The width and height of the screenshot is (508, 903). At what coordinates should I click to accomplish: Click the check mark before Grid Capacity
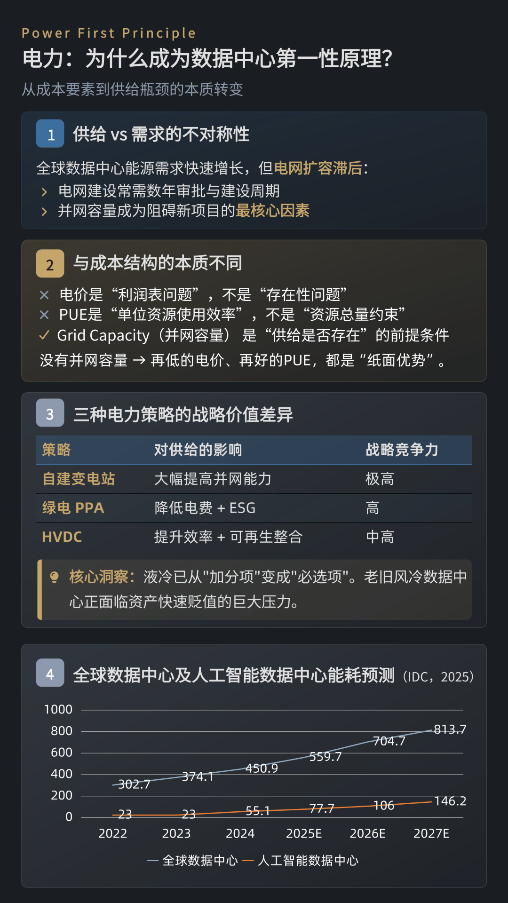44,335
